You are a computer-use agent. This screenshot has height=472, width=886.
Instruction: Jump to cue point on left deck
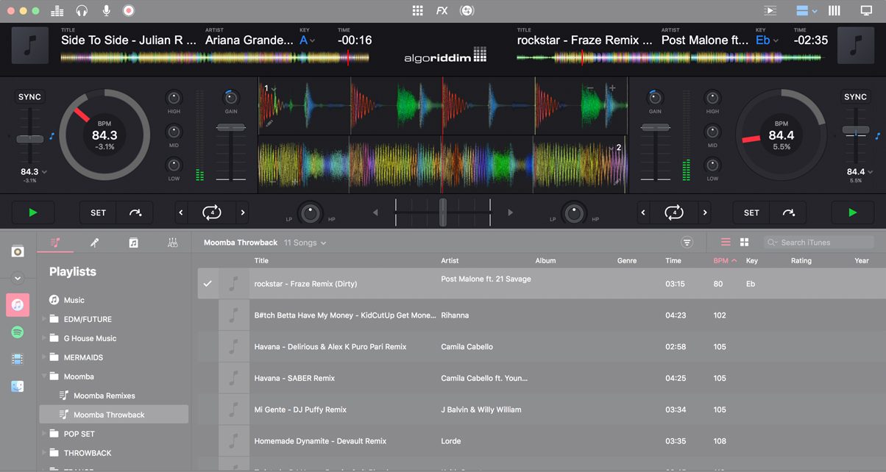point(135,212)
